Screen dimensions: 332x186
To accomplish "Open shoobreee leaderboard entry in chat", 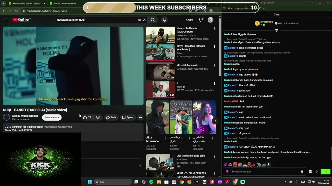I will [264, 24].
